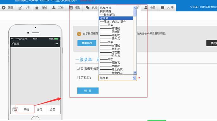Viewport: 217px width, 121px height.
Task: Click dropdown list scrollbar up arrow
Action: coord(135,8)
